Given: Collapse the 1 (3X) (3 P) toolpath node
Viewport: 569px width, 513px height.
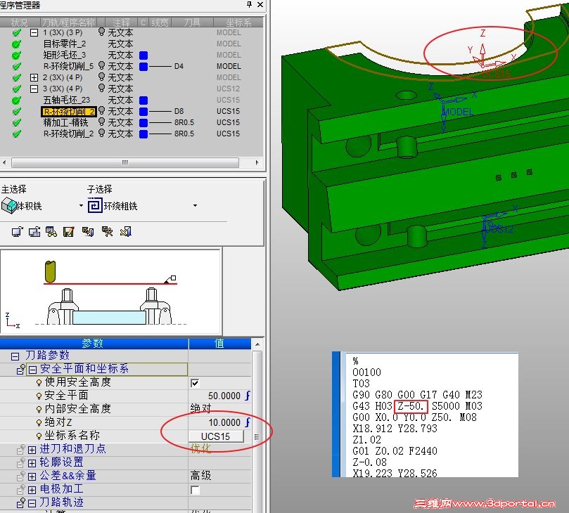Looking at the screenshot, I should coord(34,32).
